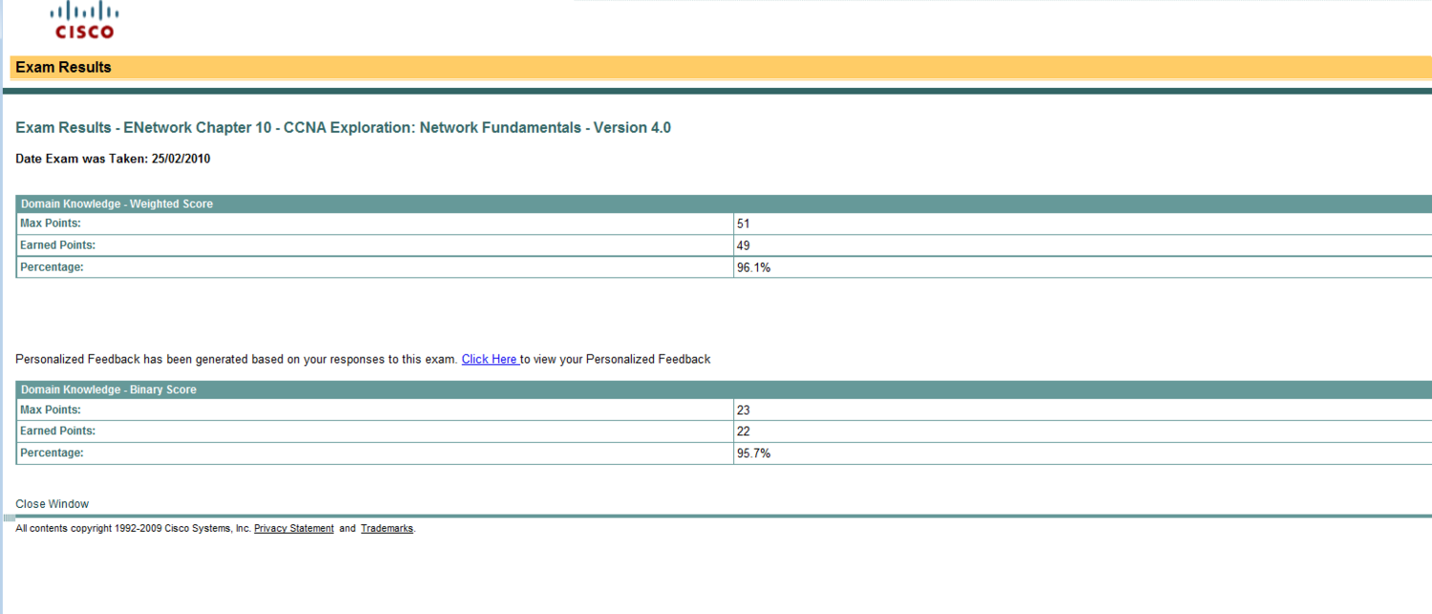This screenshot has width=1432, height=614.
Task: Select the Weighted Score table header
Action: point(116,203)
